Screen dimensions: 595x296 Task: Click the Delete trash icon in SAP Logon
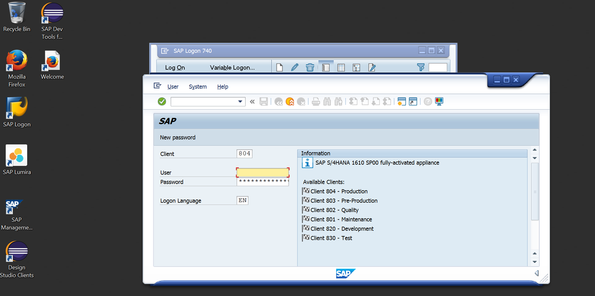[310, 67]
